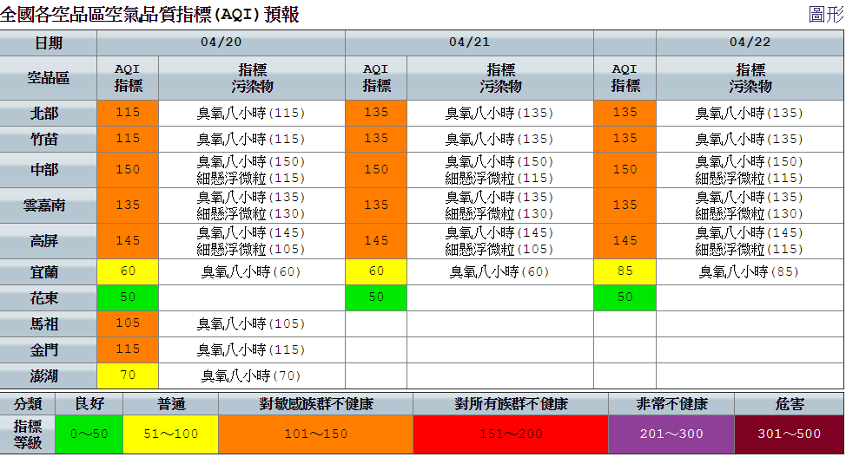This screenshot has width=846, height=457.
Task: Click the red 151~200 legend swatch
Action: pyautogui.click(x=511, y=434)
